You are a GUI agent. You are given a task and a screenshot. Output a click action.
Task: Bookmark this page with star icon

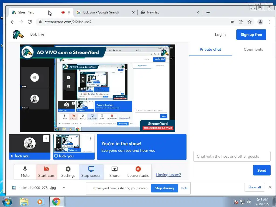coord(250,22)
